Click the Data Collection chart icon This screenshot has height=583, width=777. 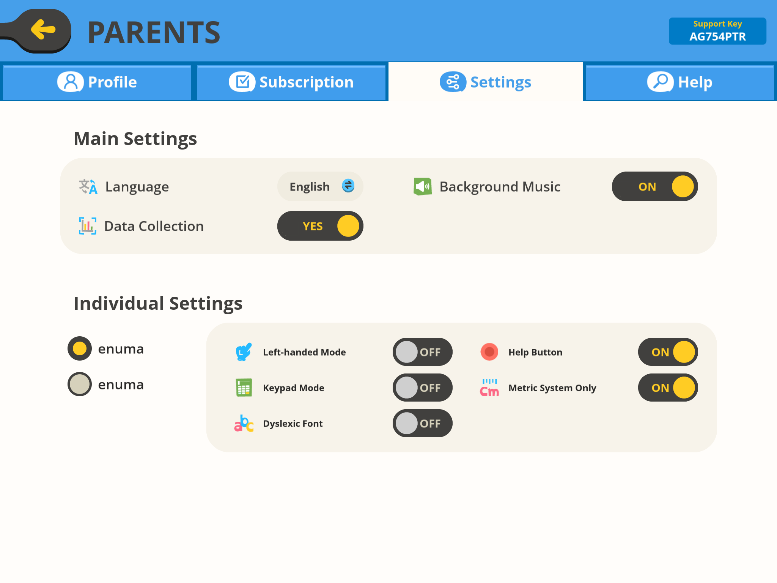pos(88,226)
